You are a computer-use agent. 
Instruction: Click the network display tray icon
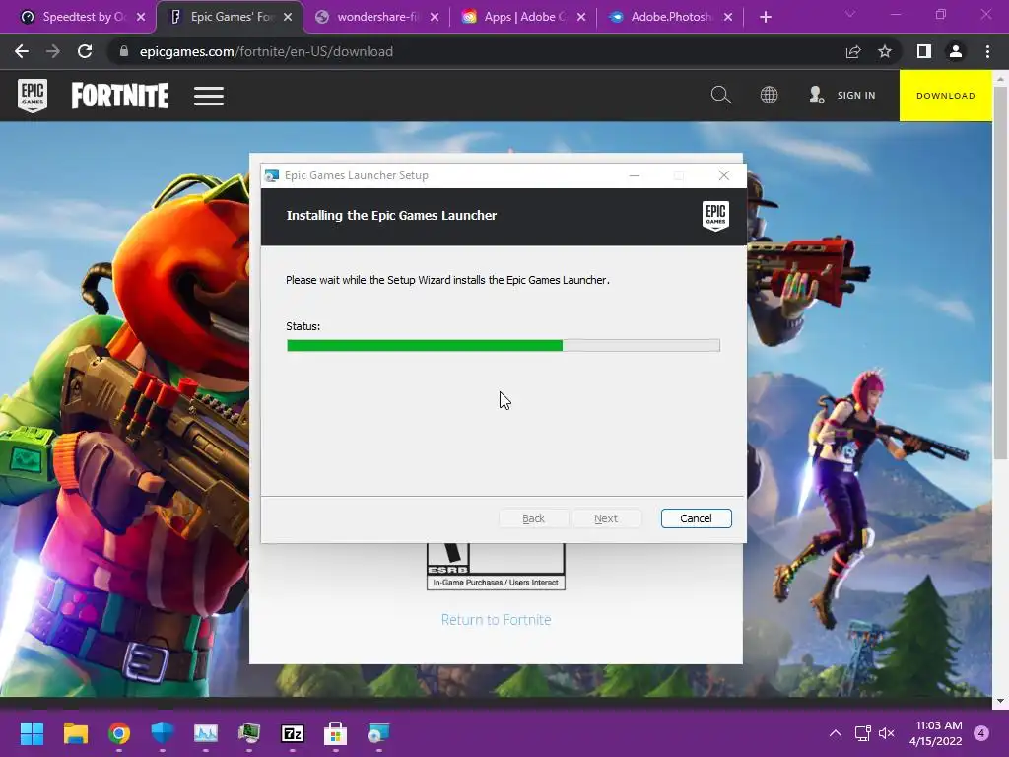click(x=862, y=733)
